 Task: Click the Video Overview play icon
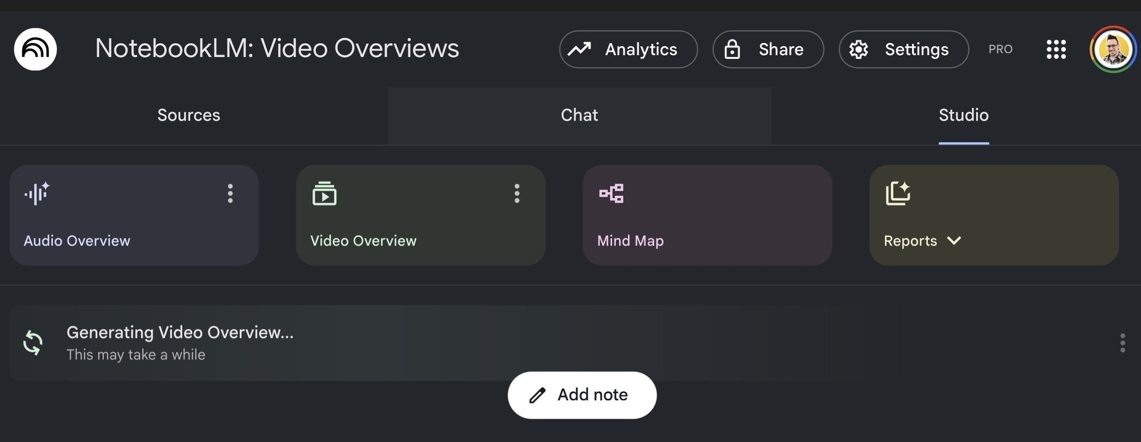pyautogui.click(x=324, y=193)
